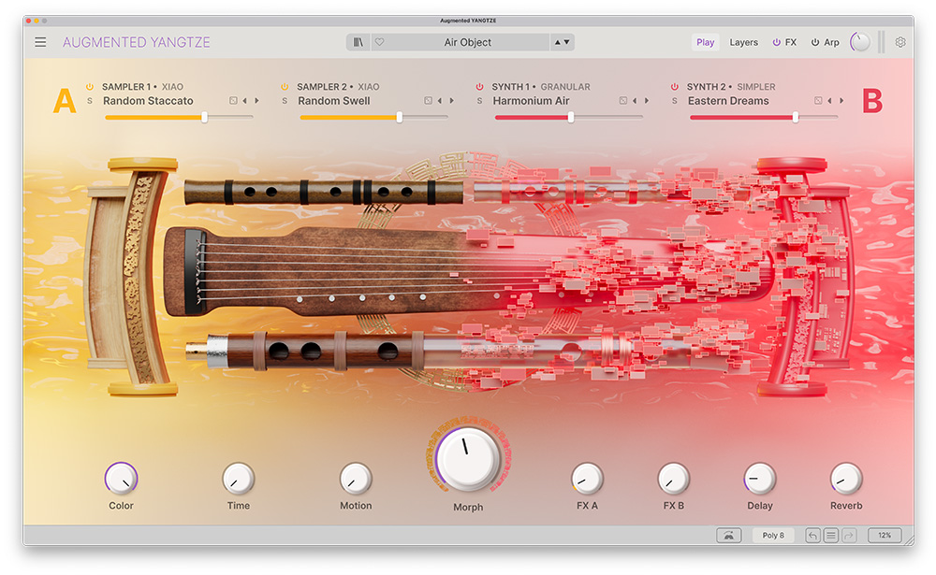936x575 pixels.
Task: Click the large Morph knob
Action: coord(467,457)
